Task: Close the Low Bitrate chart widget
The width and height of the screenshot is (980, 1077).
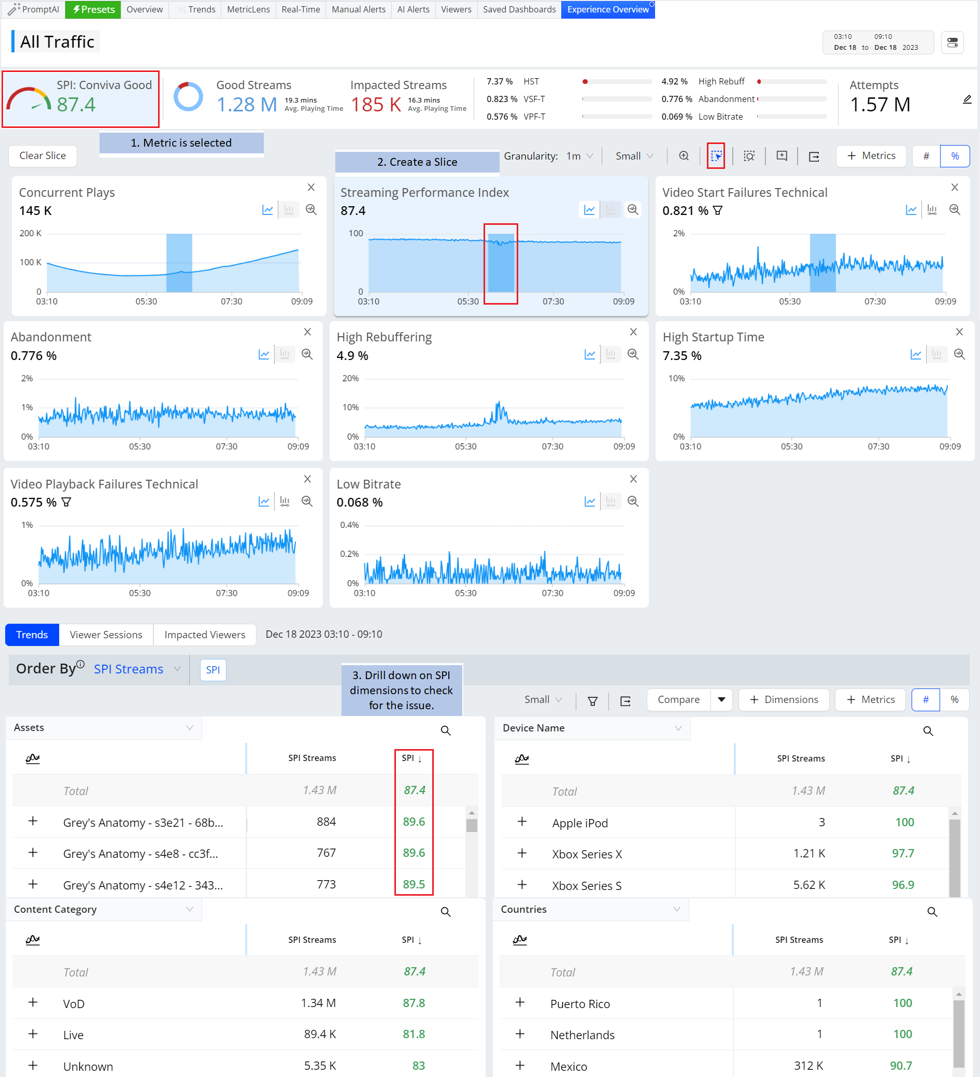Action: click(x=633, y=479)
